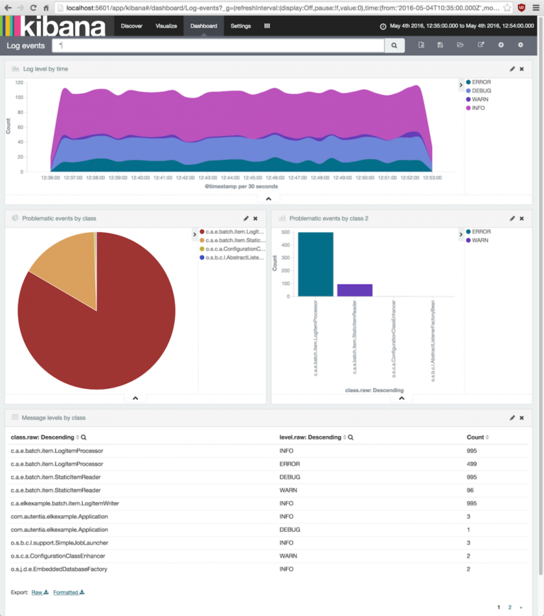Click the Add Visualization plus icon
544x616 pixels.
501,45
